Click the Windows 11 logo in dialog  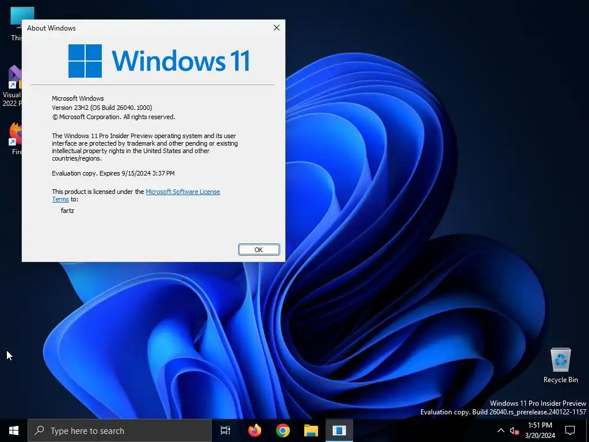(x=159, y=60)
